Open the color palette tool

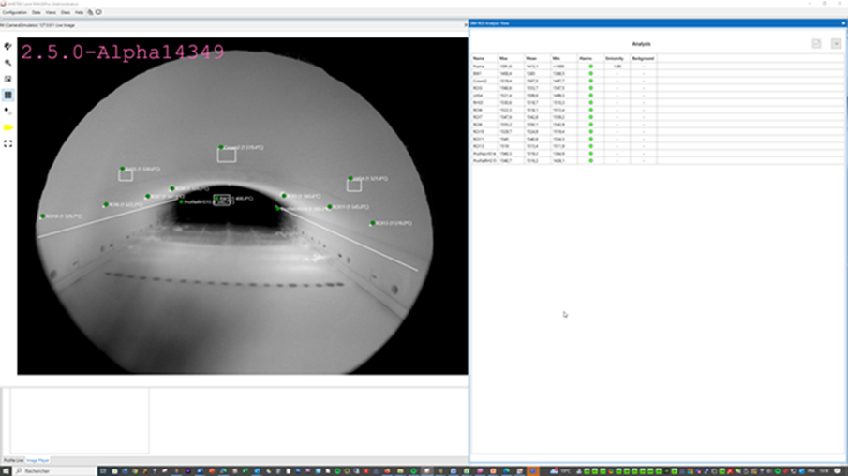[x=7, y=47]
